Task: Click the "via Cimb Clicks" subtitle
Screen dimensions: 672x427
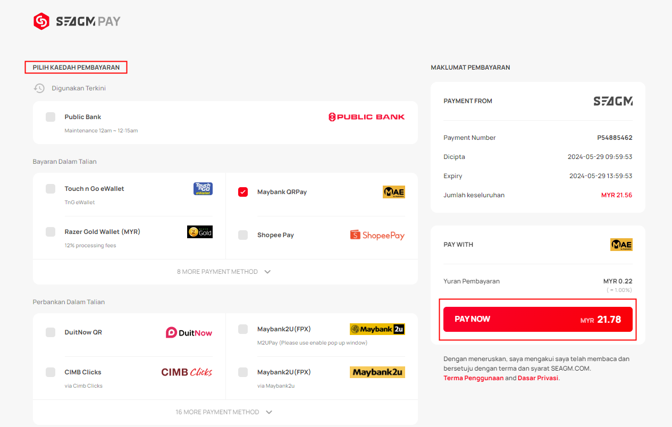Action: coord(83,386)
